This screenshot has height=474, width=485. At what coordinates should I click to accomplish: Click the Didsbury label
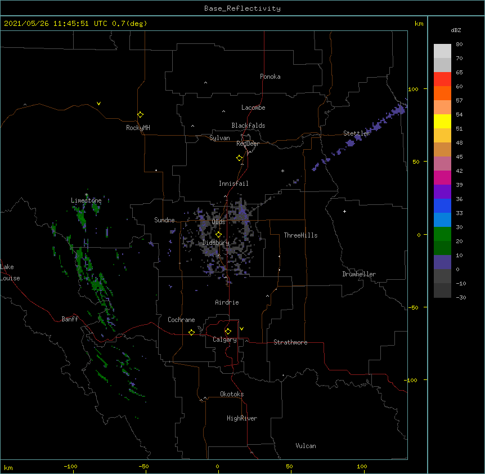(216, 243)
